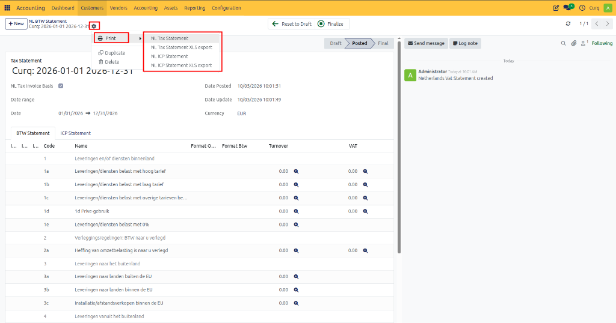The image size is (616, 323).
Task: Click the clock activities icon in the top bar
Action: (582, 8)
